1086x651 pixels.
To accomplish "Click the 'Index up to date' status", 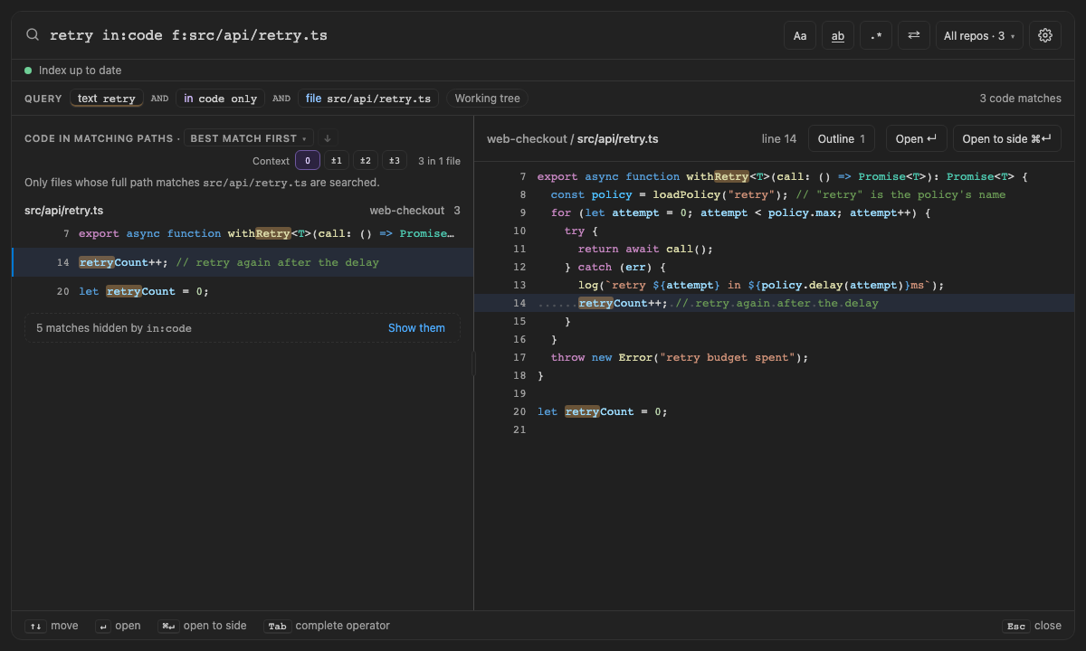I will point(73,71).
